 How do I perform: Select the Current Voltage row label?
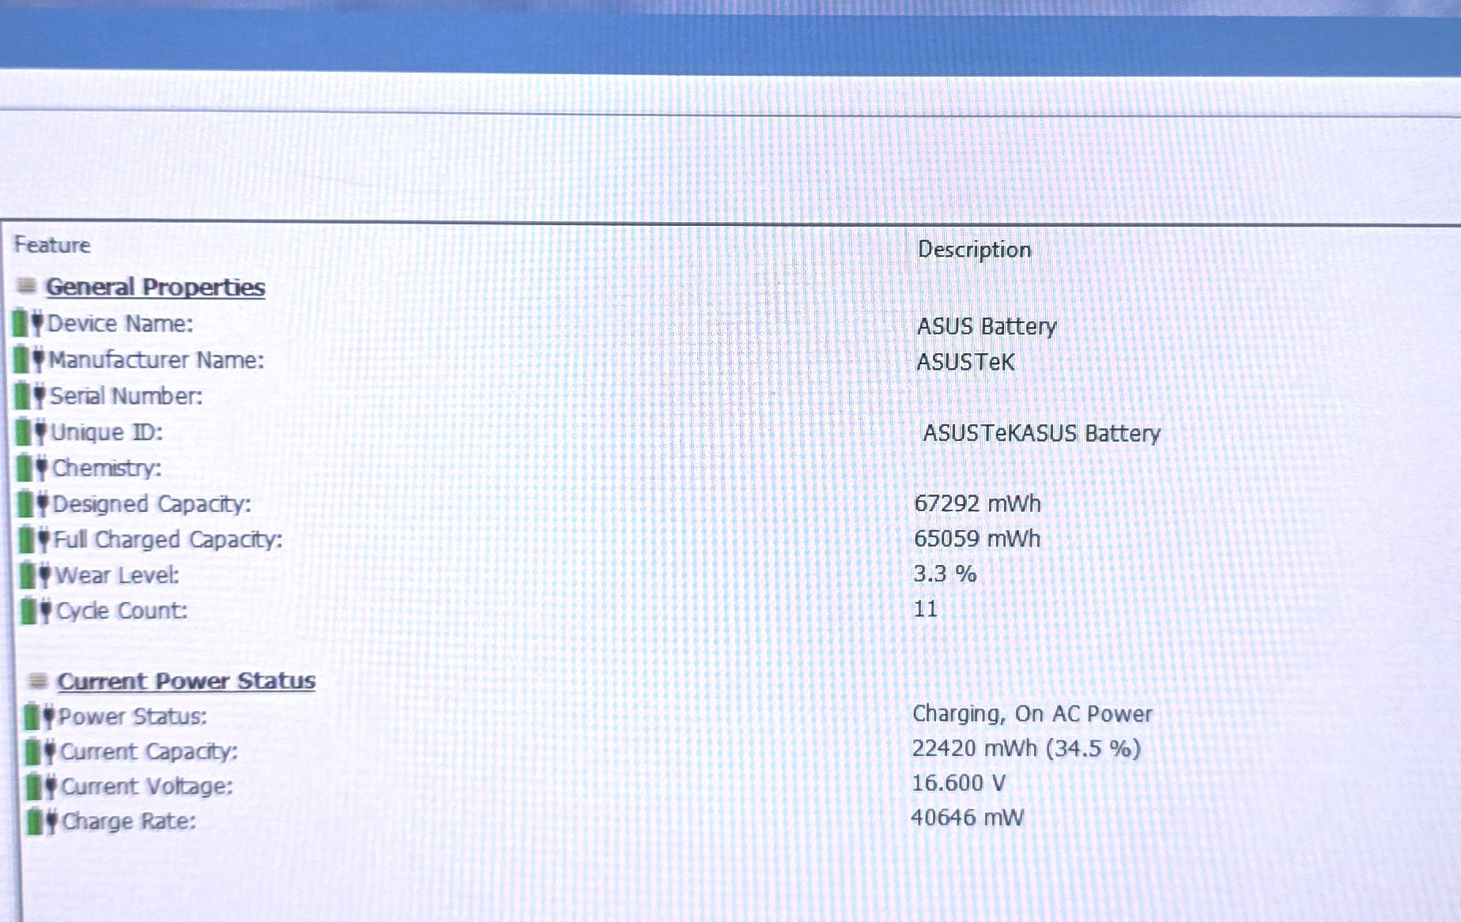(147, 787)
